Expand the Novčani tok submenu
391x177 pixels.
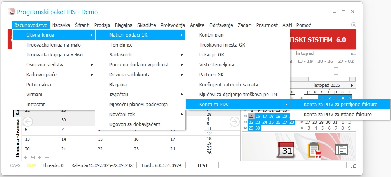point(140,115)
